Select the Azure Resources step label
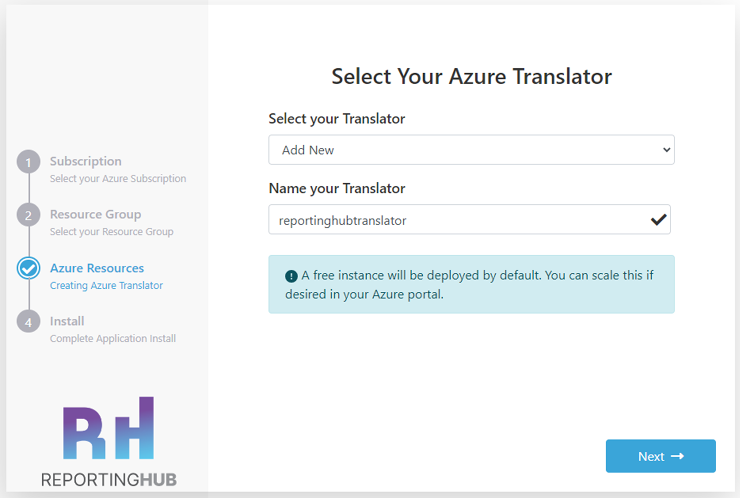This screenshot has width=740, height=498. (x=97, y=268)
